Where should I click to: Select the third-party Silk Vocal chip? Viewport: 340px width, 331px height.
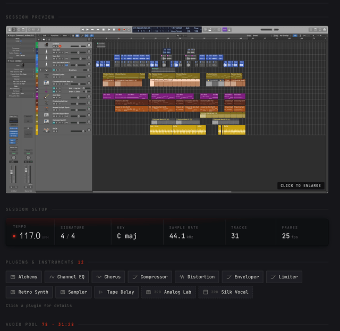tap(225, 292)
